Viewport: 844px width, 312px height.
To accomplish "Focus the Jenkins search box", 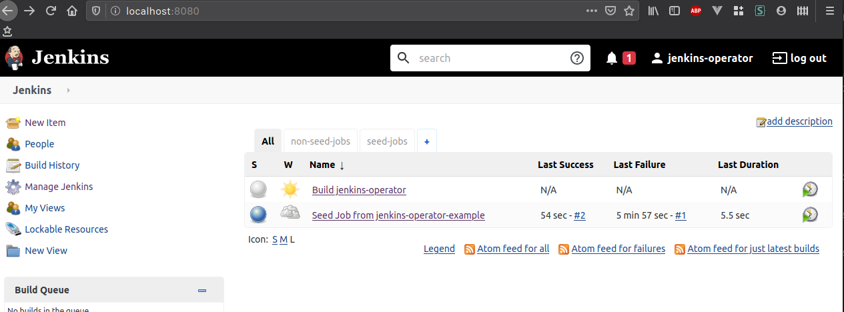I will (490, 58).
